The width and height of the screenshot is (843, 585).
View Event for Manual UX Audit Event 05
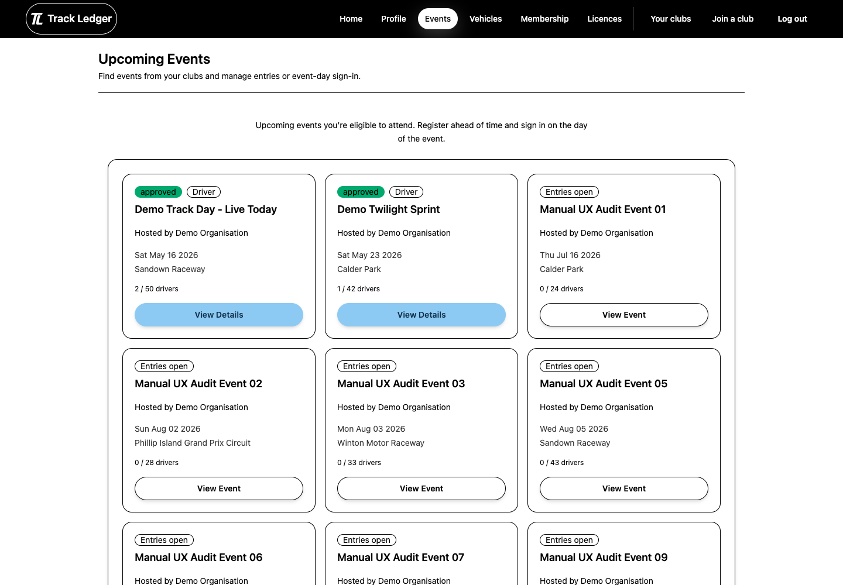pos(624,488)
